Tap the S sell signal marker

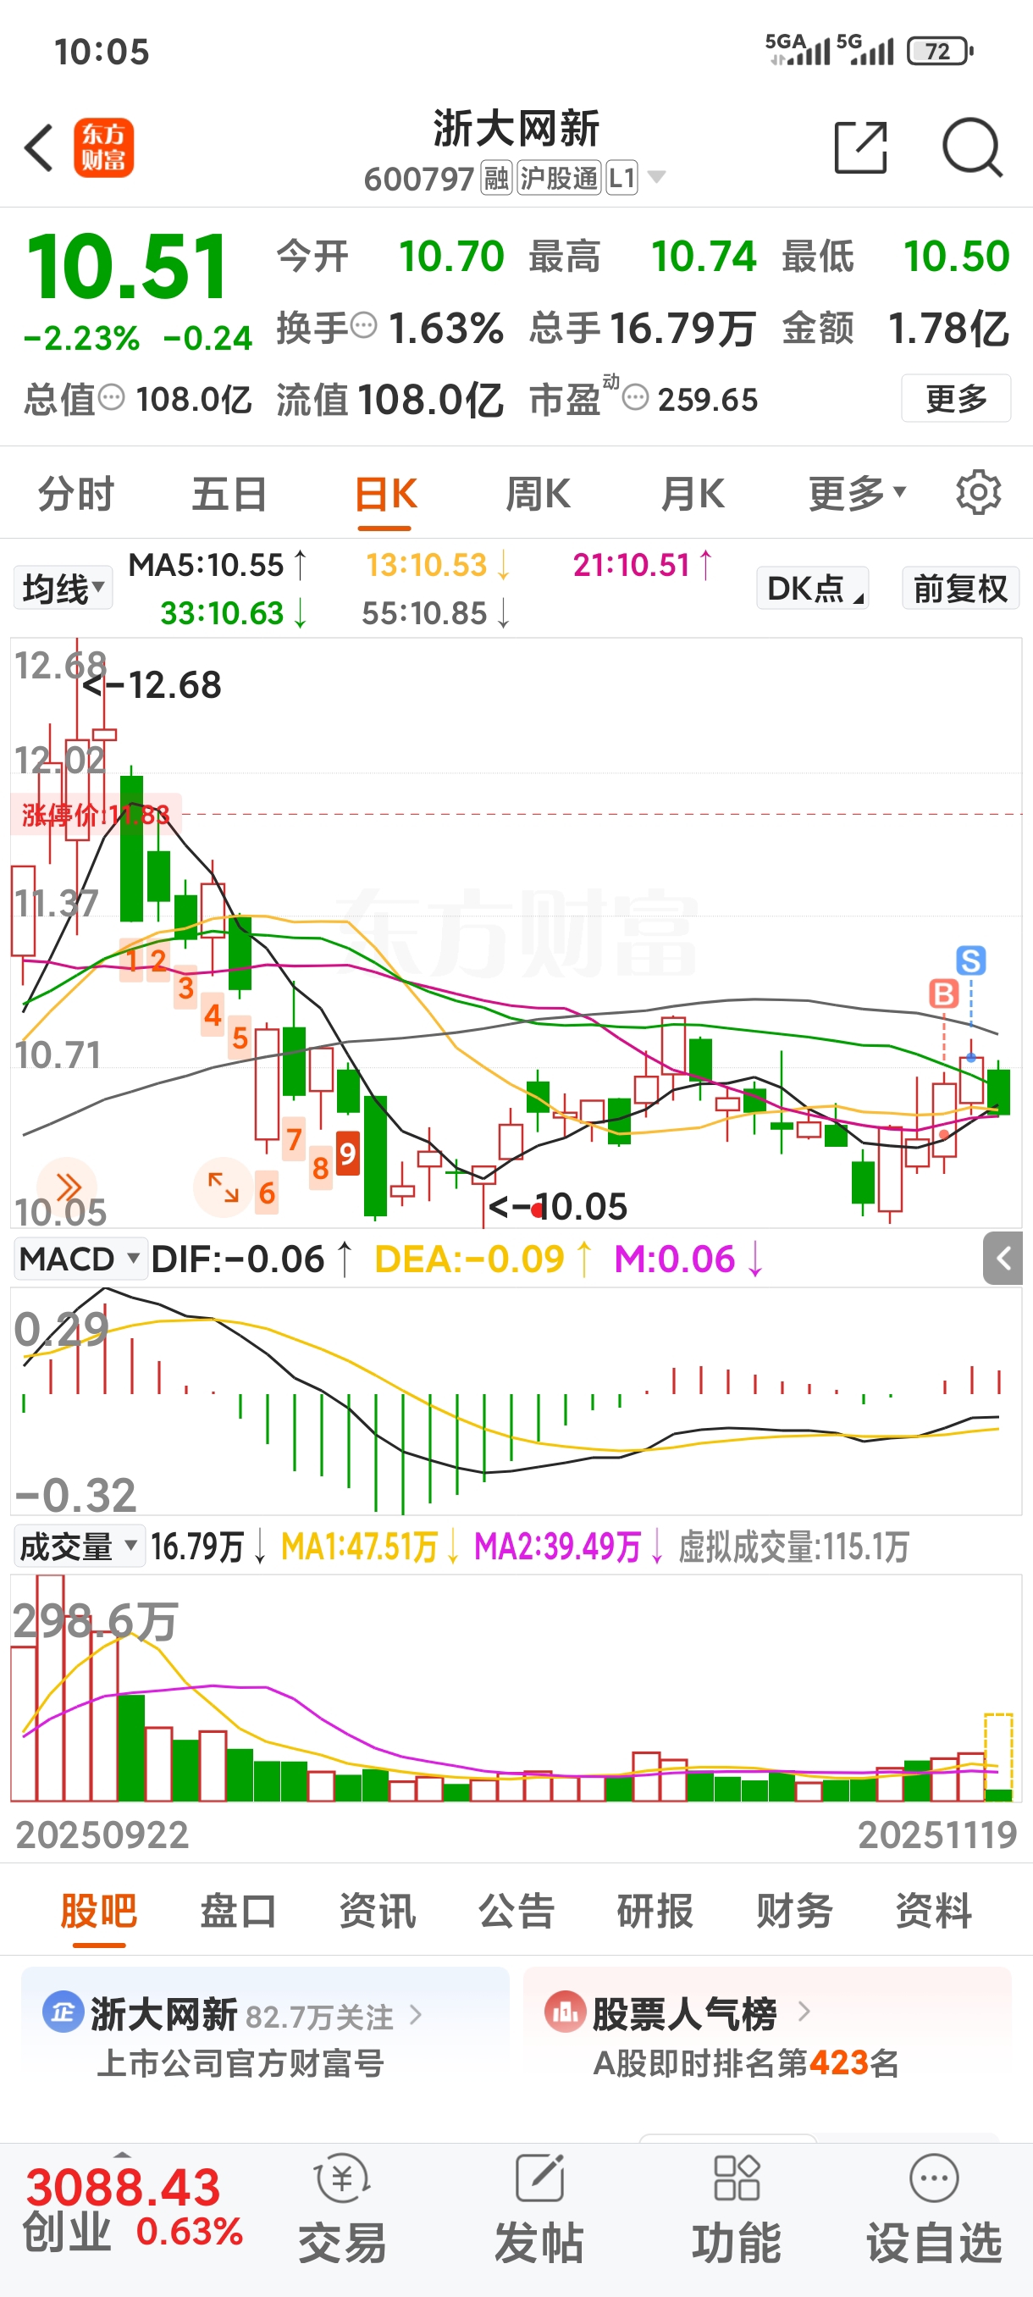[970, 960]
